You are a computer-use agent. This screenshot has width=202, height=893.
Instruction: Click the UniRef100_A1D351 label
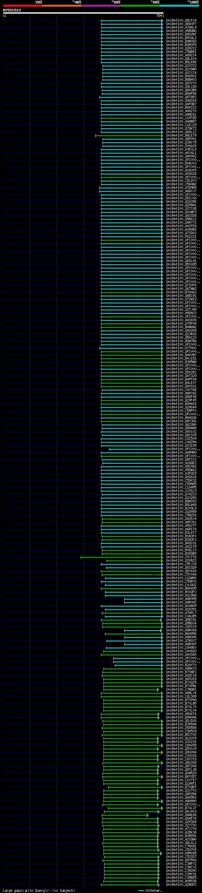coord(181,609)
